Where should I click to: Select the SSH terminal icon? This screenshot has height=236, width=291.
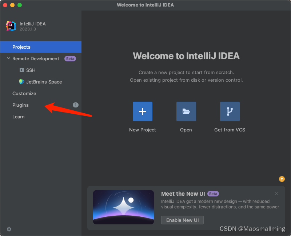tap(22, 70)
